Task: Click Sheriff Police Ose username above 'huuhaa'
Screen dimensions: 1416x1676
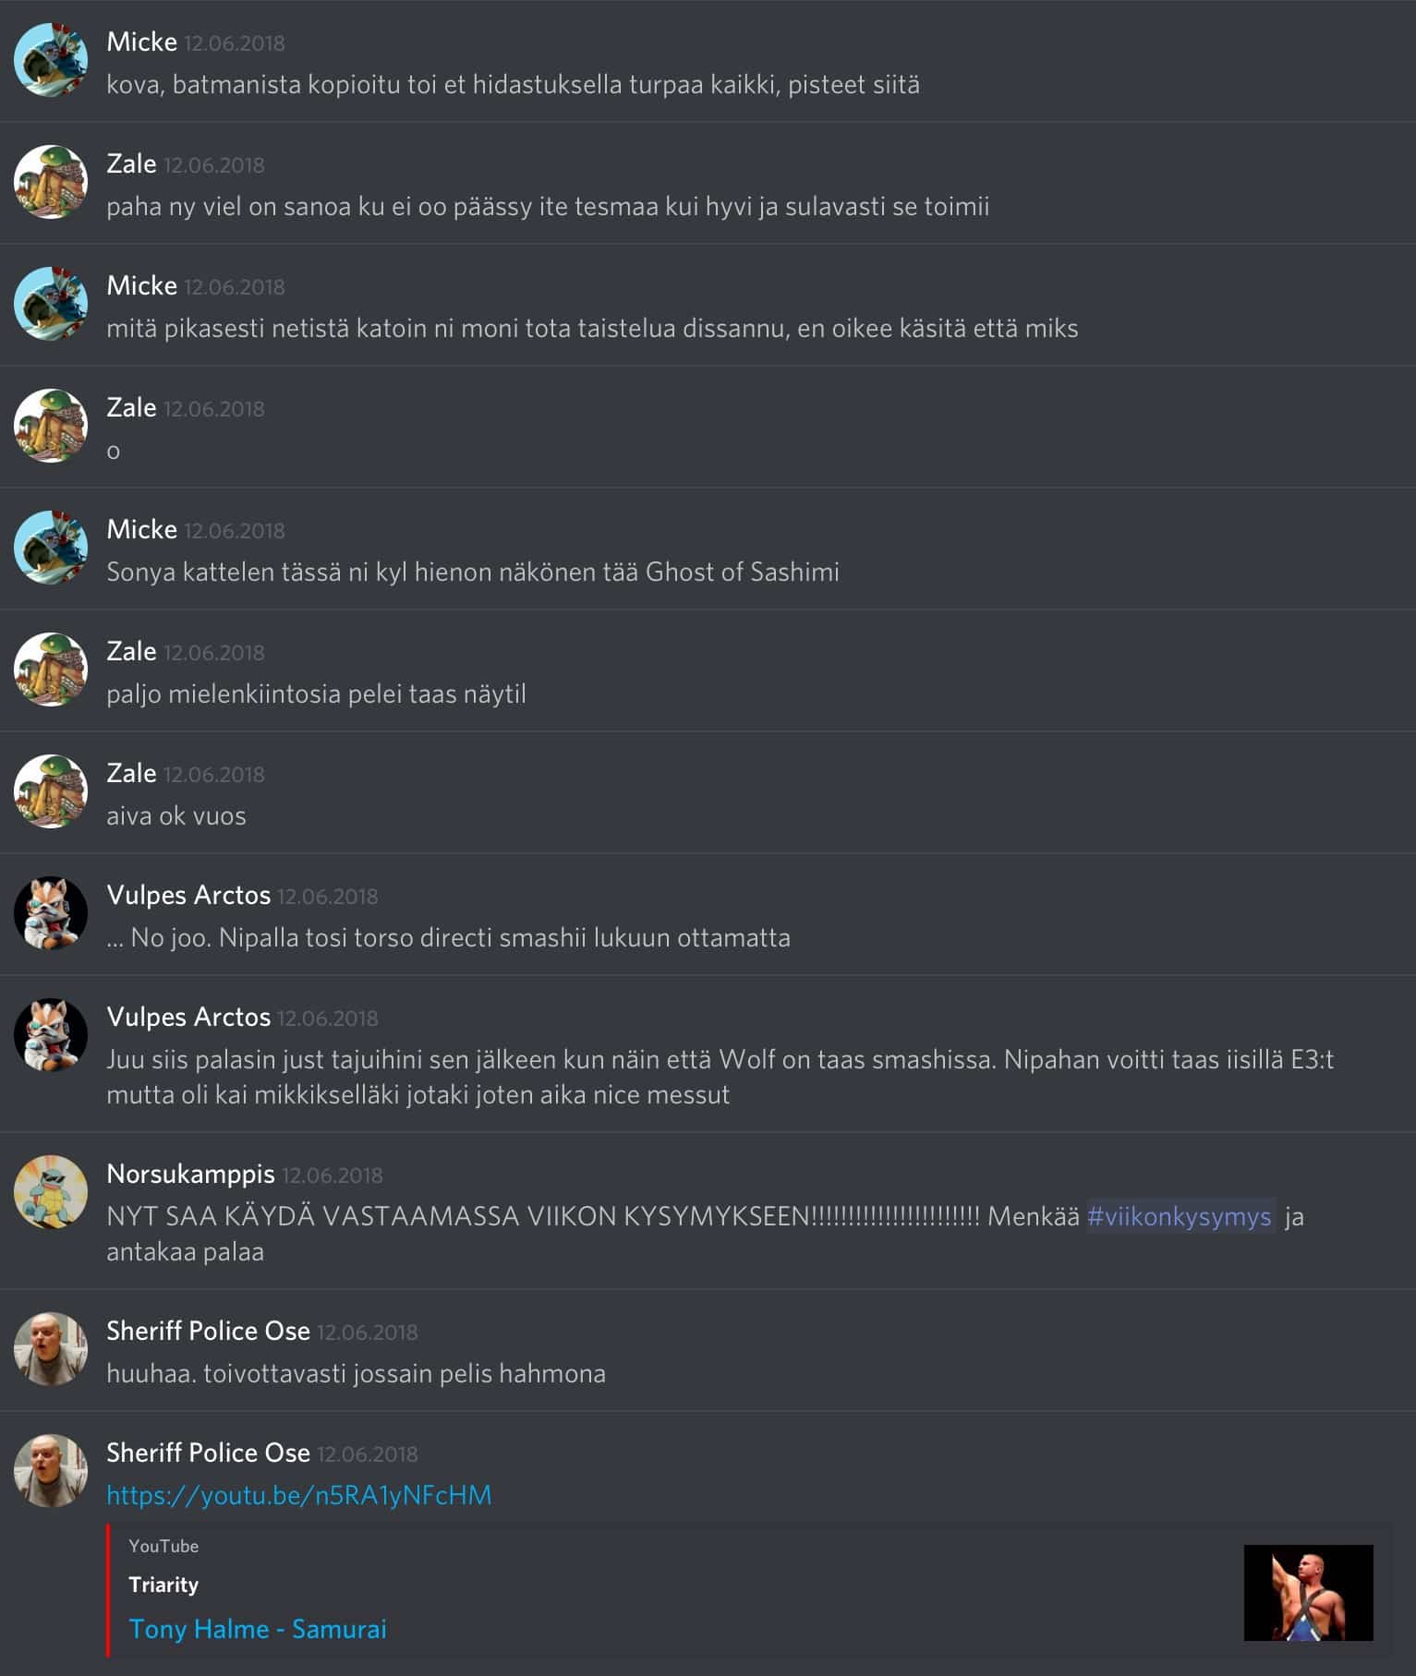Action: click(x=208, y=1331)
